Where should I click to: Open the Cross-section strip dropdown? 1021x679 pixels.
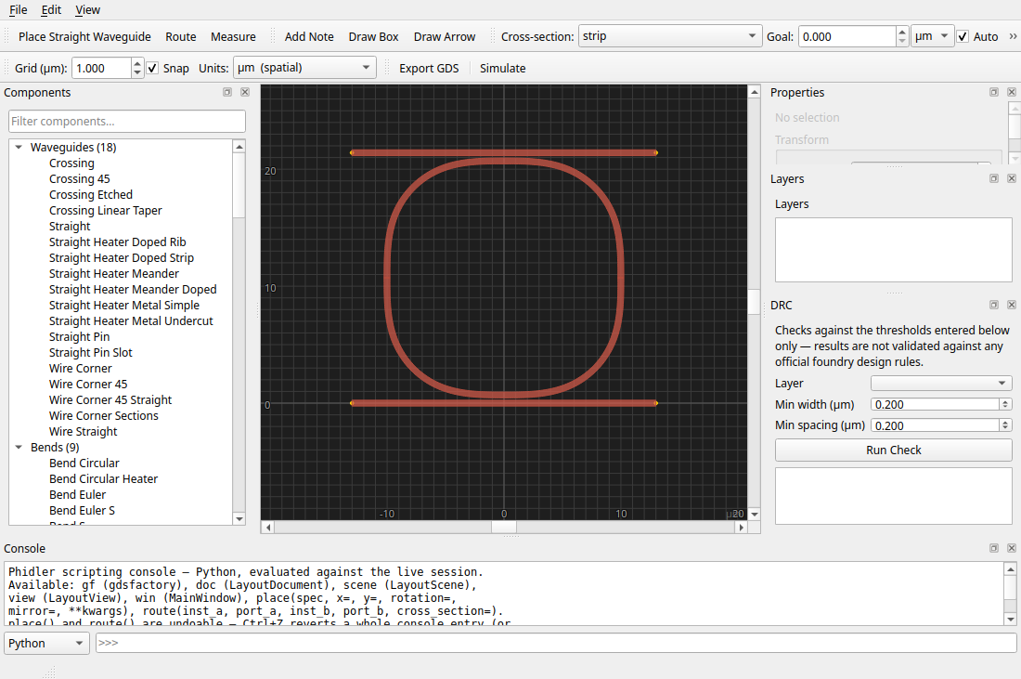[669, 36]
